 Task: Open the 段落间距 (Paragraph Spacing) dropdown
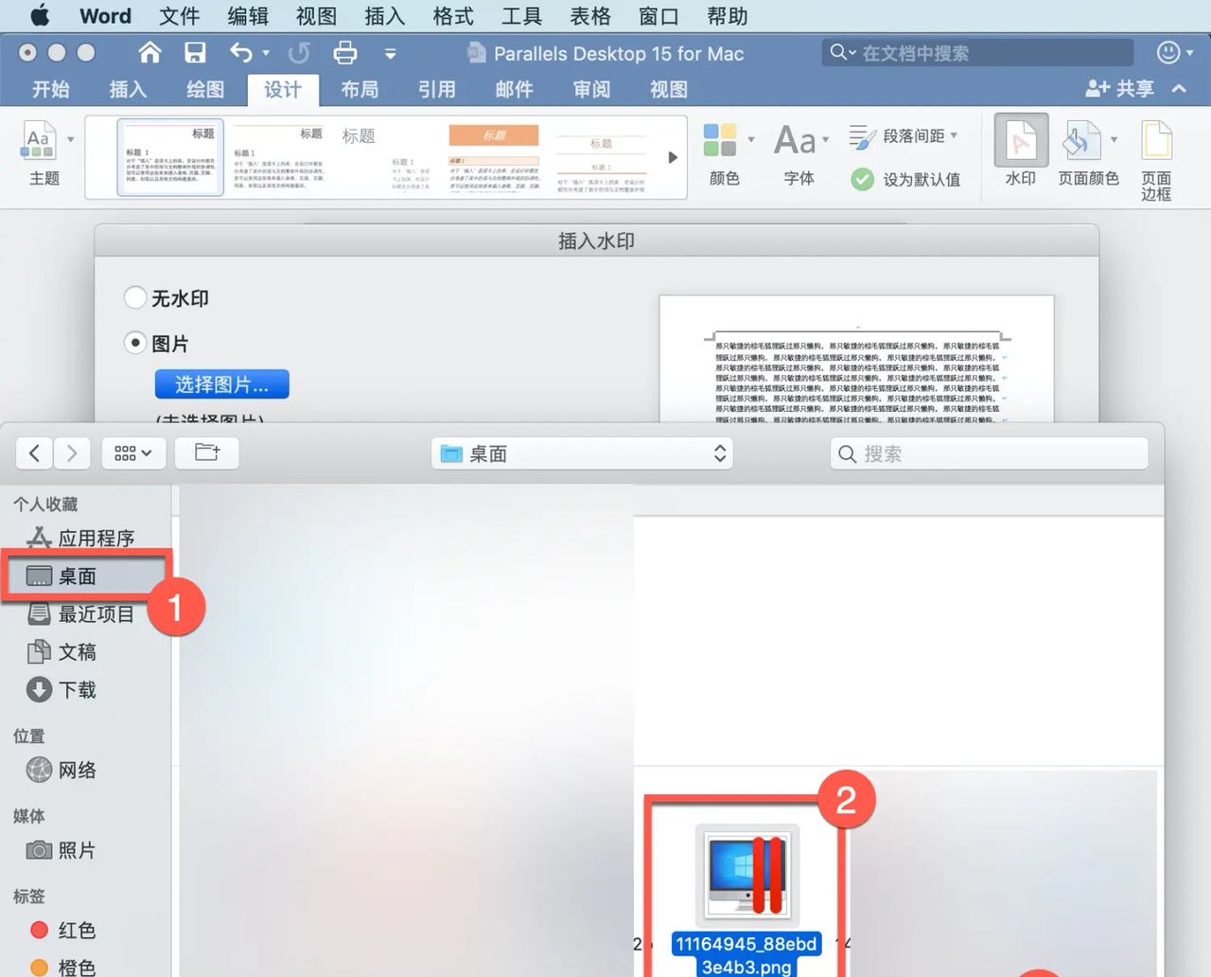pos(905,135)
